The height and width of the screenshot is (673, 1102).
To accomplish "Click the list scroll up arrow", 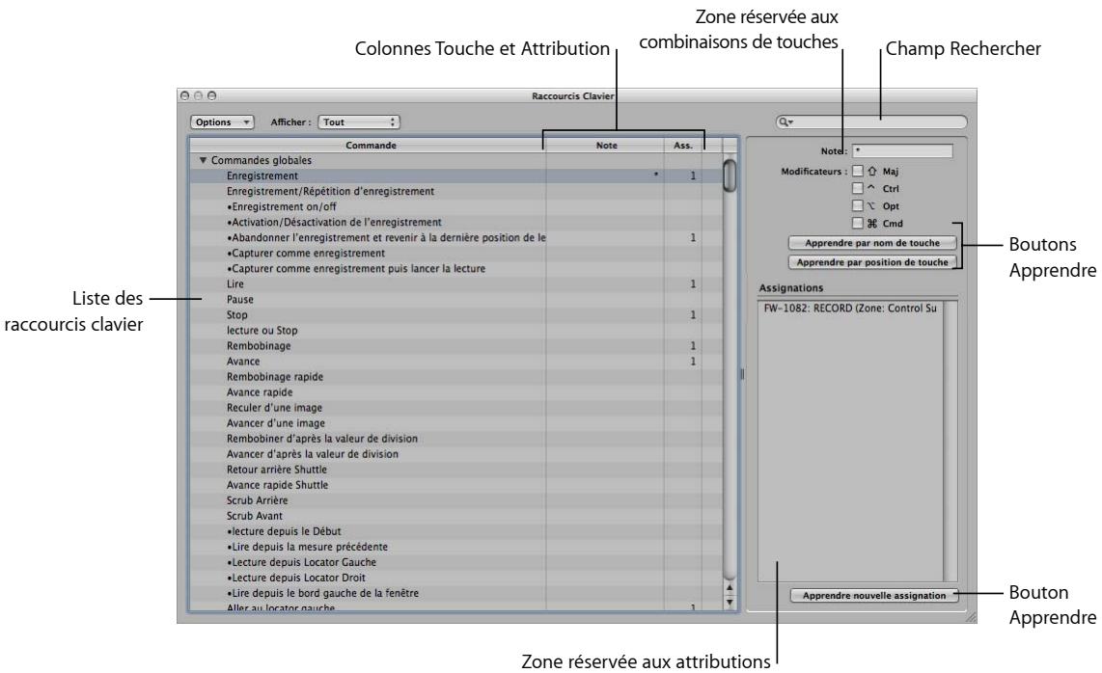I will coord(730,588).
